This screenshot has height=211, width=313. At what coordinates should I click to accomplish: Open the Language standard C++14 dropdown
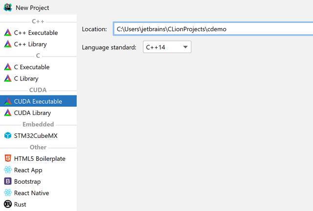point(167,47)
